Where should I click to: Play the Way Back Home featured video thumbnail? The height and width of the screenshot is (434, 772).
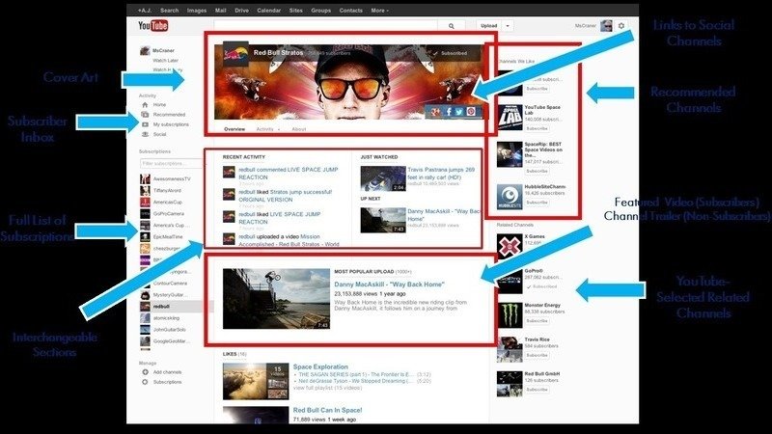coord(276,299)
